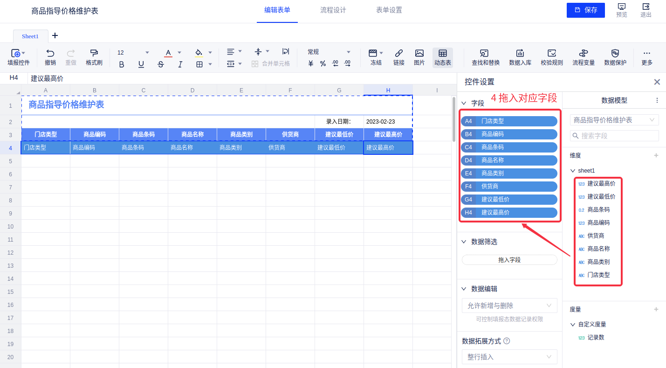The image size is (666, 368).
Task: Open the 允许新增与删除 dropdown
Action: pyautogui.click(x=509, y=306)
